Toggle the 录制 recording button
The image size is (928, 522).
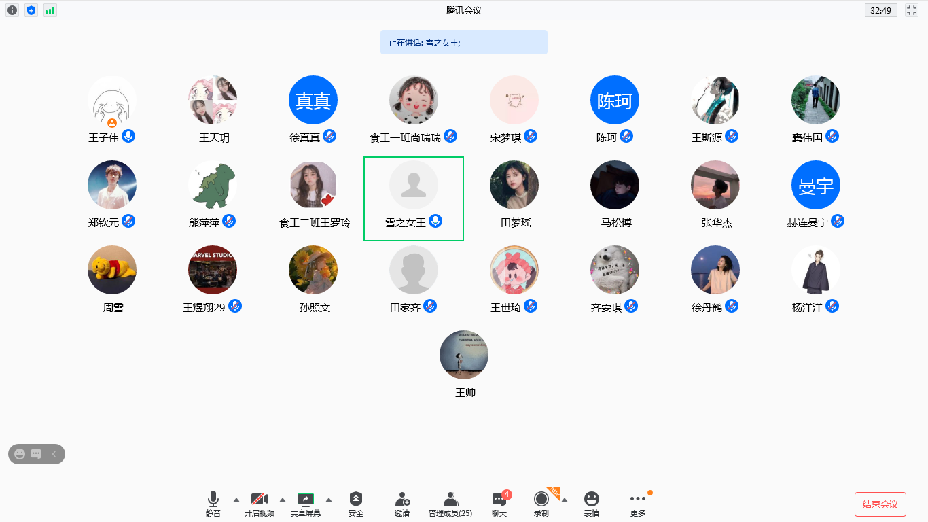tap(541, 504)
